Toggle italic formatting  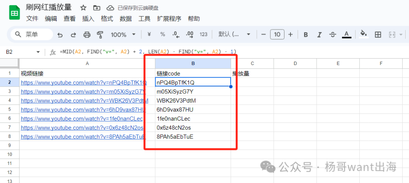point(319,35)
